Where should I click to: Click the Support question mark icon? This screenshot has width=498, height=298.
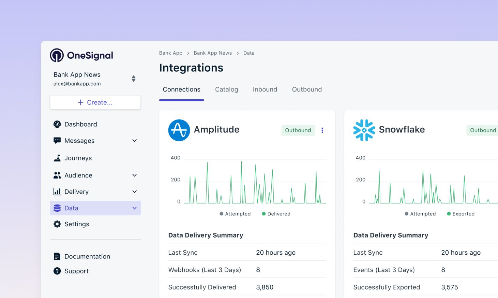57,271
